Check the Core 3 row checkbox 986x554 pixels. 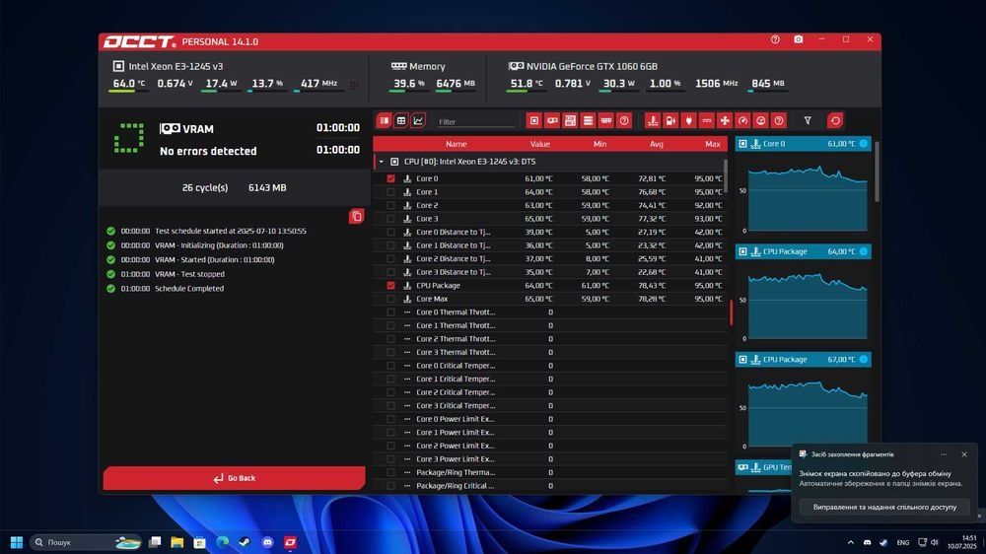[x=391, y=219]
